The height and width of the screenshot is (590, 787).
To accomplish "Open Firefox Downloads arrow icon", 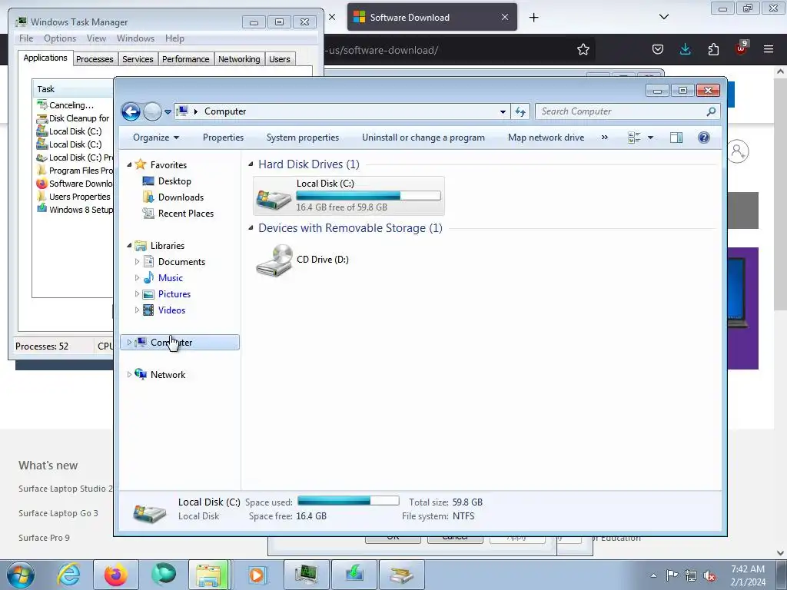I will pyautogui.click(x=685, y=49).
